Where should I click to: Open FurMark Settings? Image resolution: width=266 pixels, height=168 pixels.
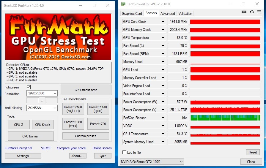[23, 156]
